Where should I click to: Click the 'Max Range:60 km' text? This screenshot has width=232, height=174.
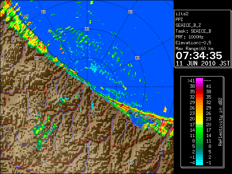[194, 49]
